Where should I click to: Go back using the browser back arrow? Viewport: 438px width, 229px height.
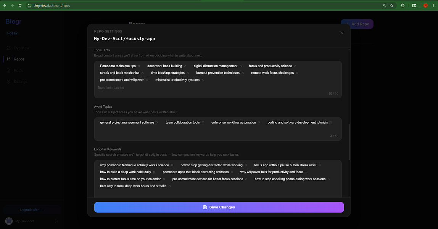[x=5, y=5]
